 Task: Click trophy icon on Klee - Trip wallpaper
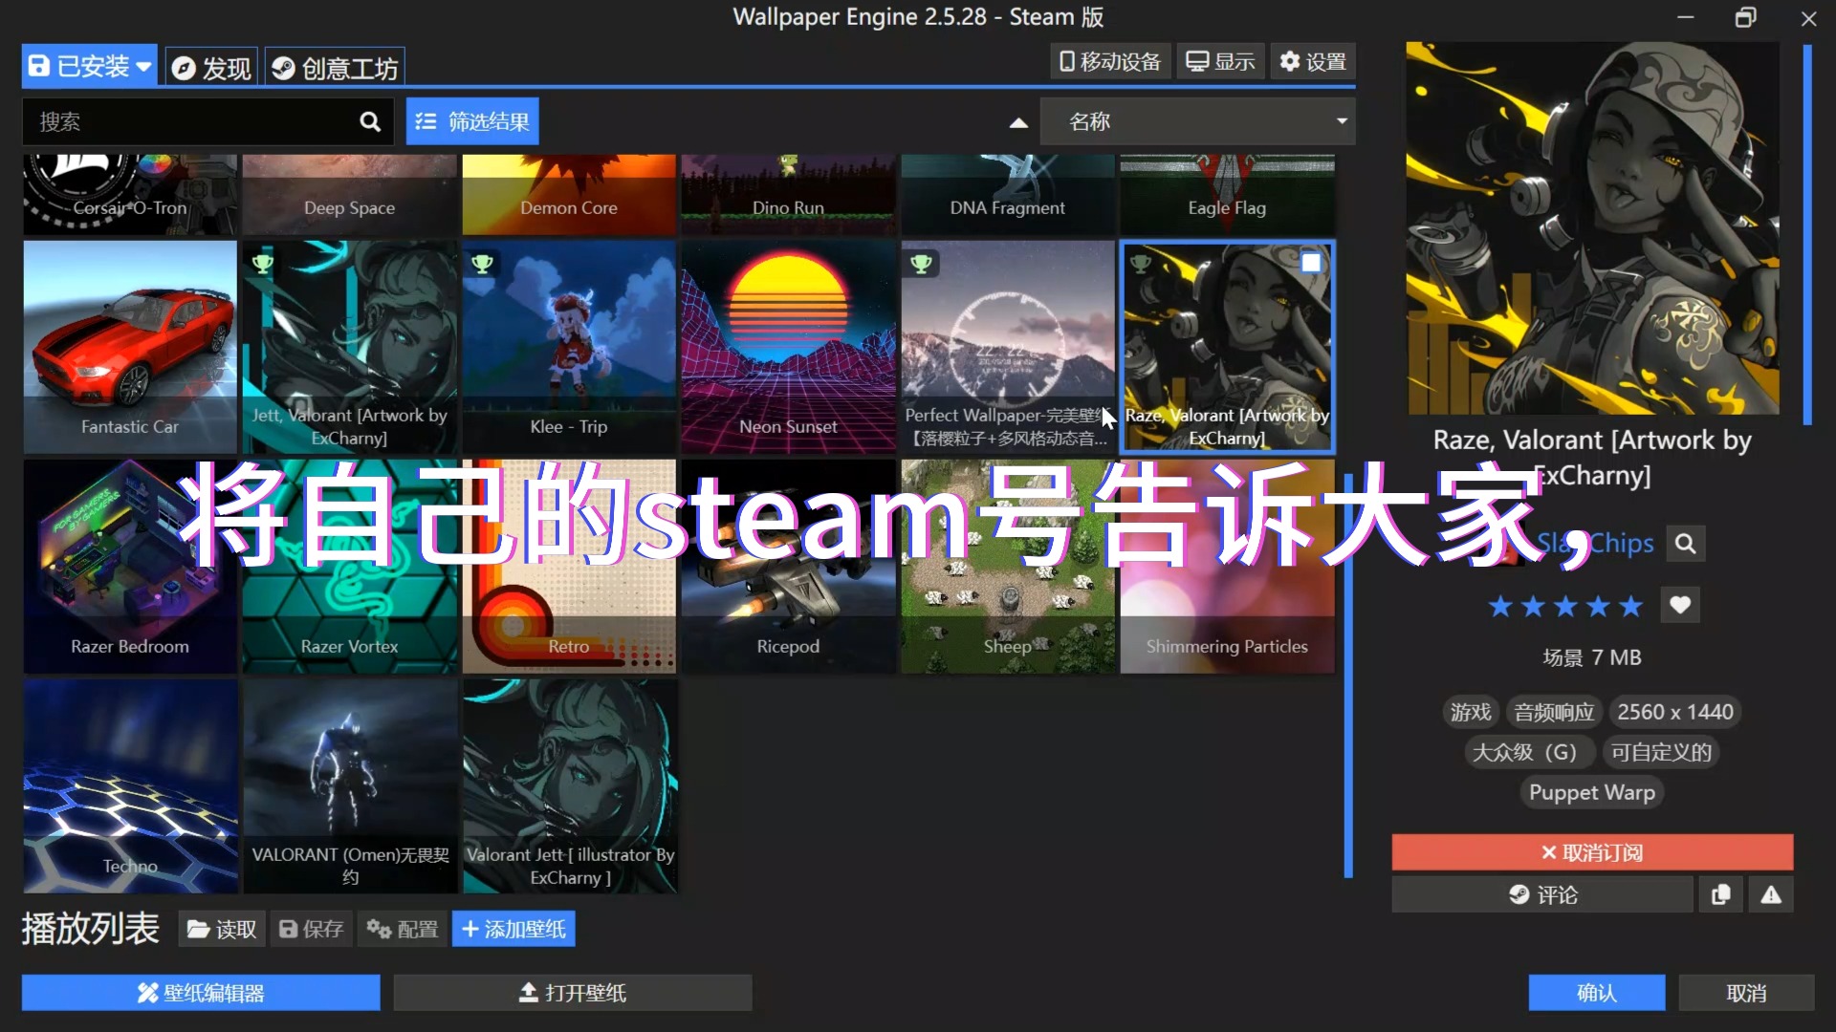(x=483, y=262)
